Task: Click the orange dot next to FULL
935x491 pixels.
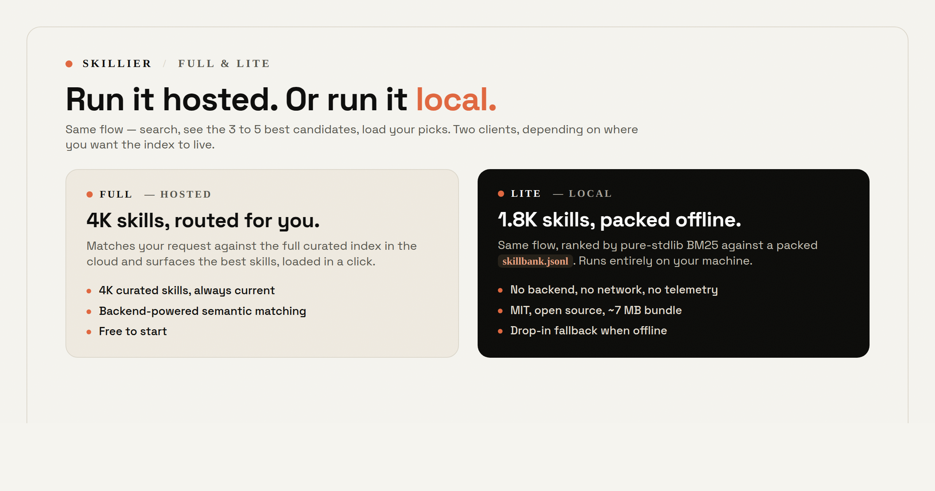Action: point(90,194)
